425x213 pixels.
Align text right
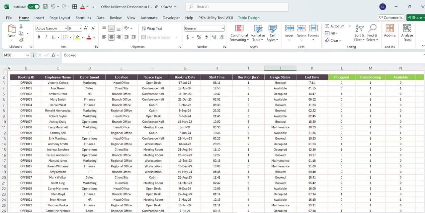[118, 37]
